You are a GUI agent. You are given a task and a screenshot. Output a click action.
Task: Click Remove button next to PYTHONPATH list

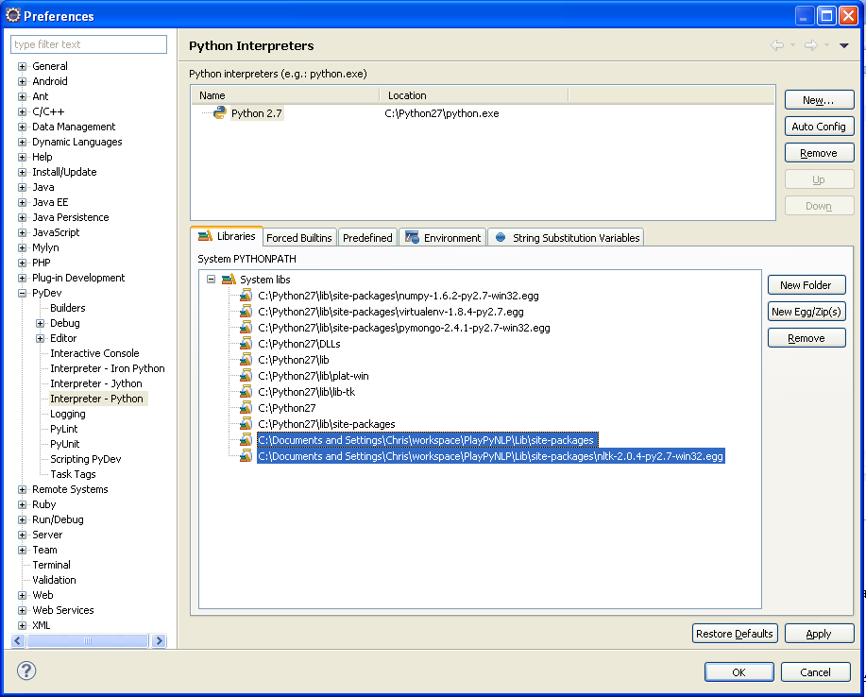(807, 338)
